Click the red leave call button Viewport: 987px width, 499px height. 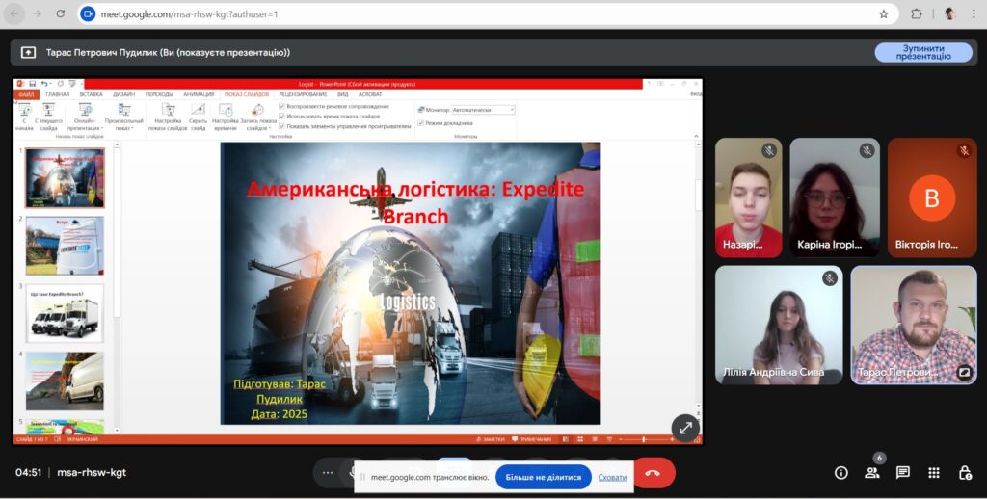653,473
